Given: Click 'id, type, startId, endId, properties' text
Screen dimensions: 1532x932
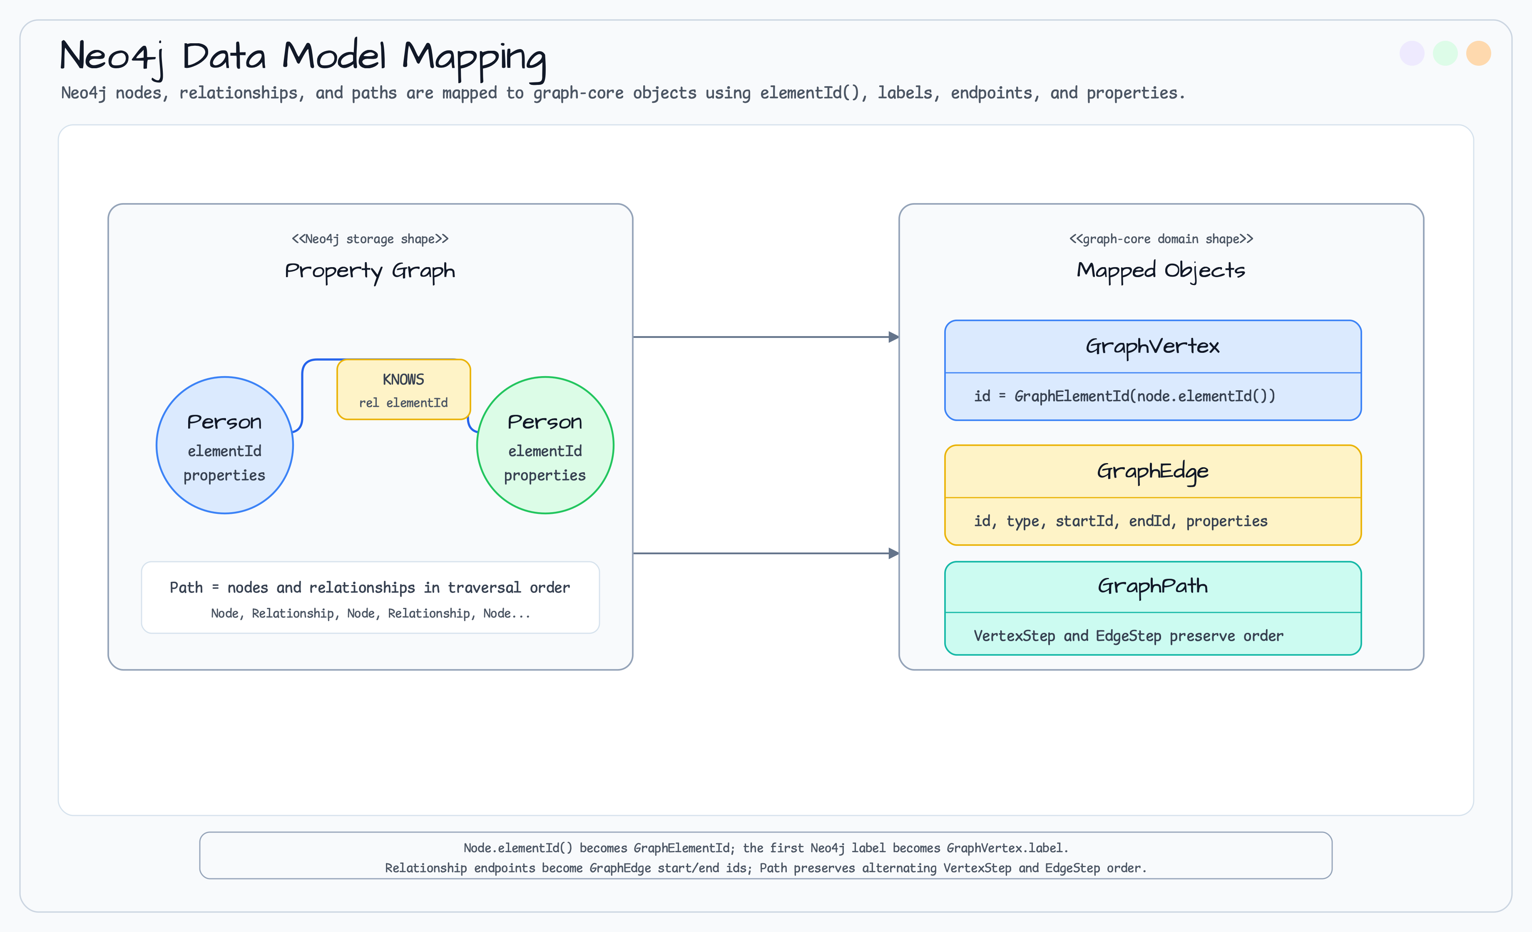Looking at the screenshot, I should (1120, 521).
